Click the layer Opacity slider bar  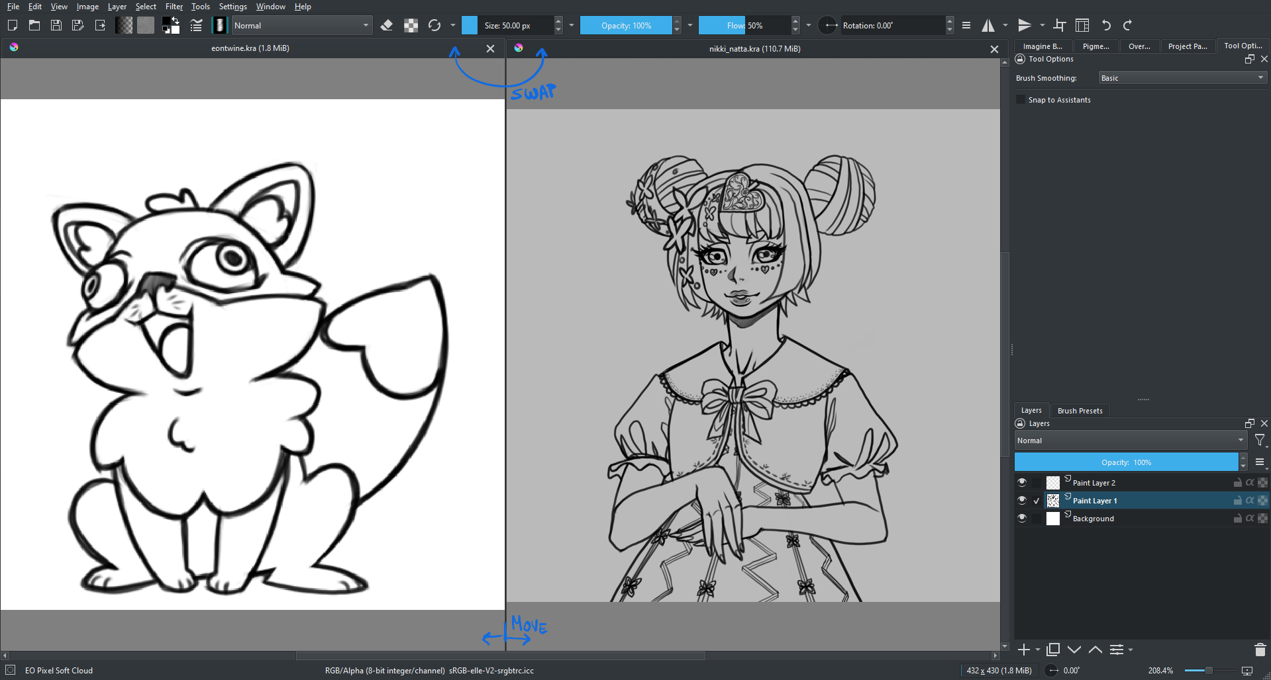pos(1126,462)
